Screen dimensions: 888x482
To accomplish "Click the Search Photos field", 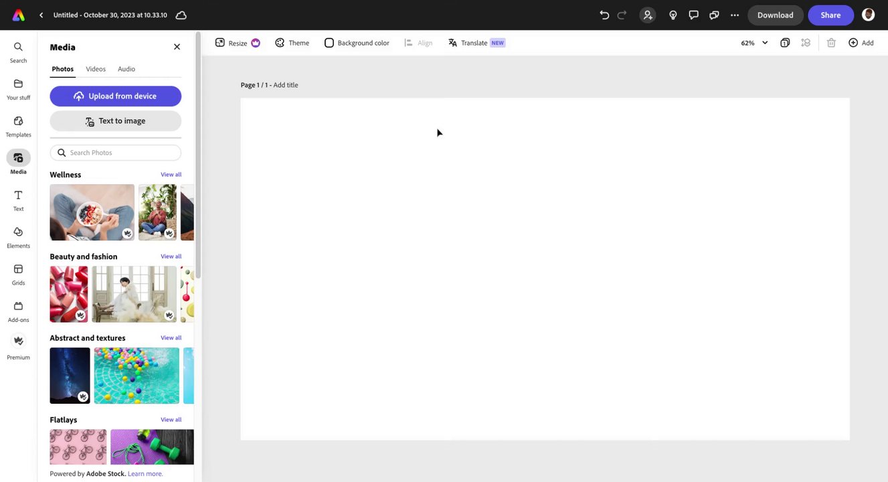I will 116,153.
